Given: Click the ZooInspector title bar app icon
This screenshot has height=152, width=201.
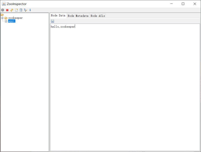Looking at the screenshot, I should coord(4,4).
